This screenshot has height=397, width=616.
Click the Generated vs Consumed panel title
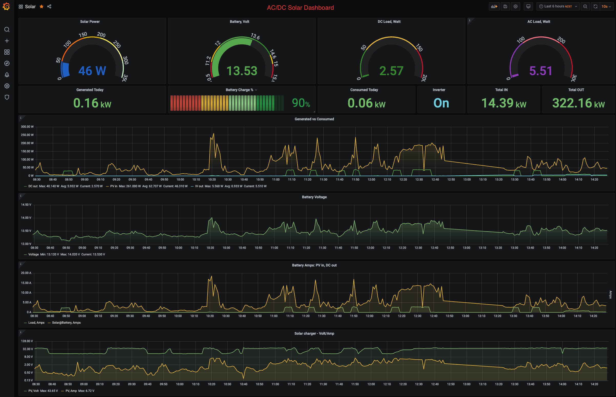[314, 119]
